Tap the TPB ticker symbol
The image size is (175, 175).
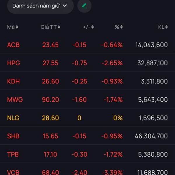click(13, 154)
